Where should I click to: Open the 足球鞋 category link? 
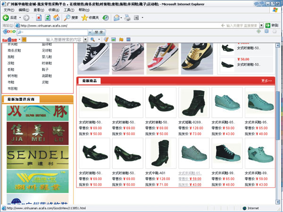(x=47, y=50)
